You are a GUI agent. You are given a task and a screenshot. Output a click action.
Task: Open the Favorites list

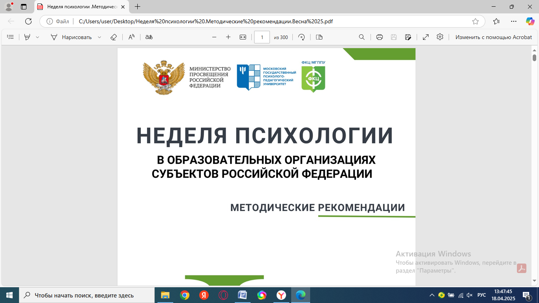[x=496, y=21]
